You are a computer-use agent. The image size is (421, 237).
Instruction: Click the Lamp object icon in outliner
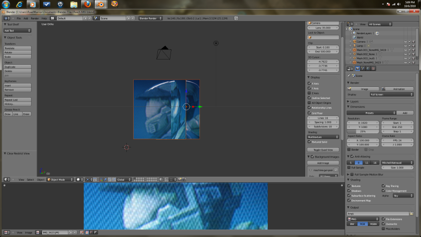click(355, 45)
